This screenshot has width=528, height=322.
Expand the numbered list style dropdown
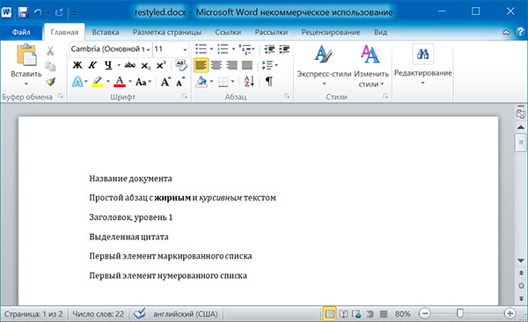point(233,49)
